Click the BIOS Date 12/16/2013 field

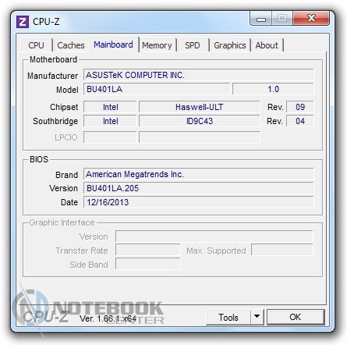(x=199, y=202)
